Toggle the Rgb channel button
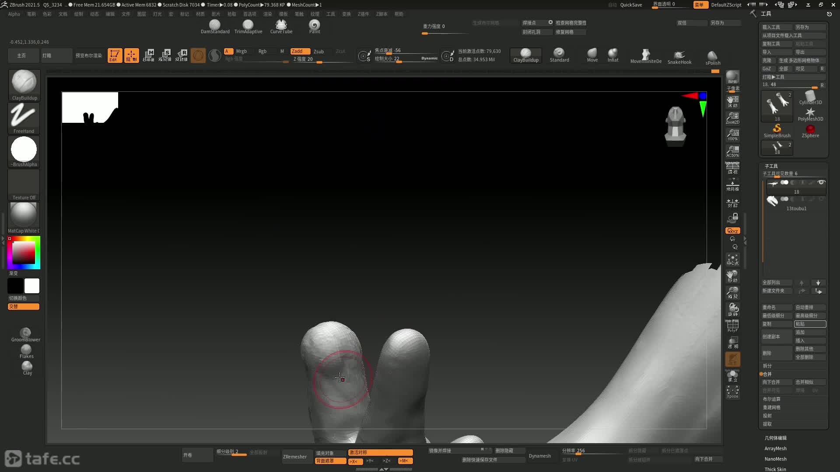 (x=262, y=51)
